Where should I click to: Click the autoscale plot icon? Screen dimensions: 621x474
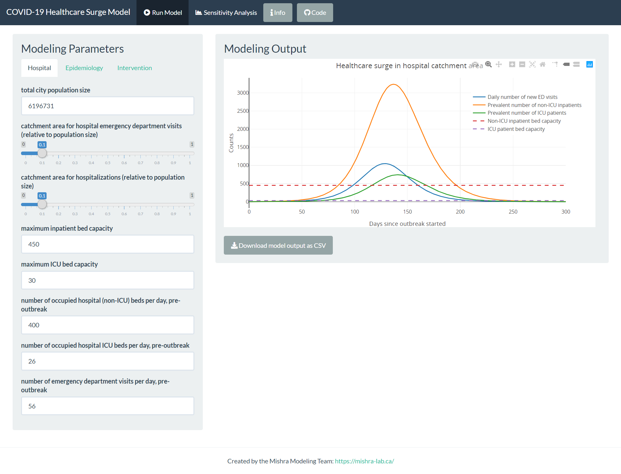pyautogui.click(x=532, y=64)
